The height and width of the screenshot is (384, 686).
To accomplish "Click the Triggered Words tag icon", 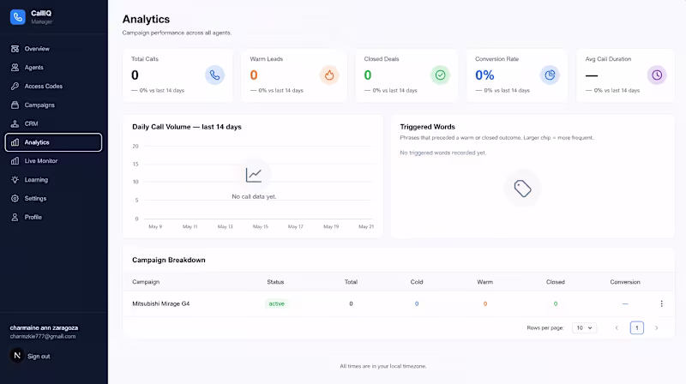I will [x=522, y=189].
